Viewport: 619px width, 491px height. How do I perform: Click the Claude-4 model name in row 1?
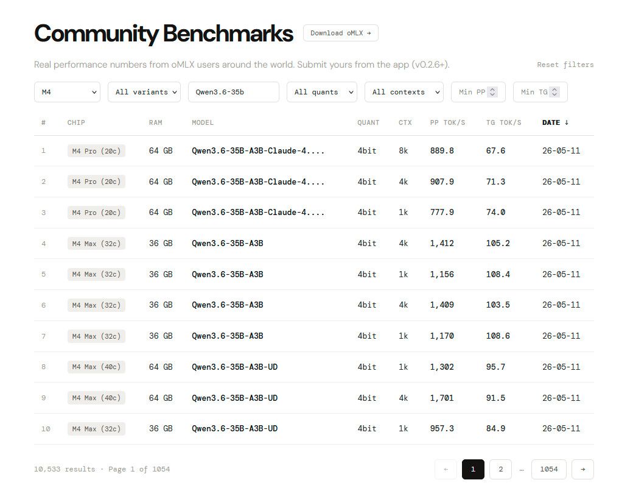pos(258,150)
